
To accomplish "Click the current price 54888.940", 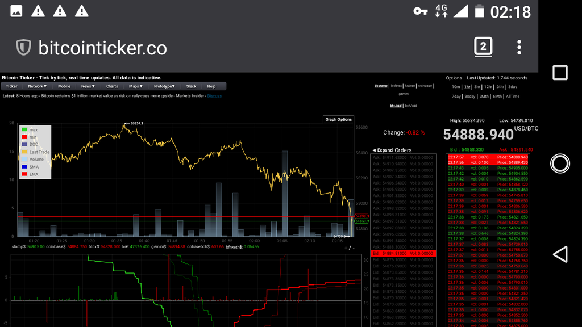I will pos(478,135).
